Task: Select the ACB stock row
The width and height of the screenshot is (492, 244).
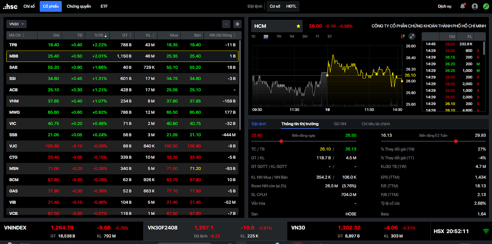Action: coord(122,90)
